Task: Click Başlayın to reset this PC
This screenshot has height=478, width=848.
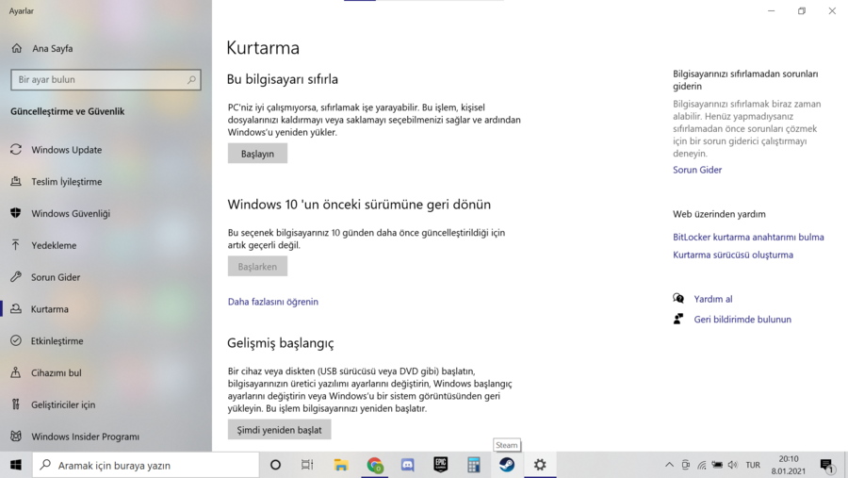Action: (257, 154)
